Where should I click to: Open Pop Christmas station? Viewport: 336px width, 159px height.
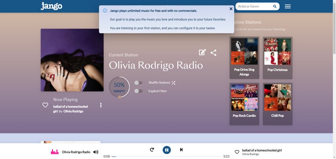coord(278,58)
